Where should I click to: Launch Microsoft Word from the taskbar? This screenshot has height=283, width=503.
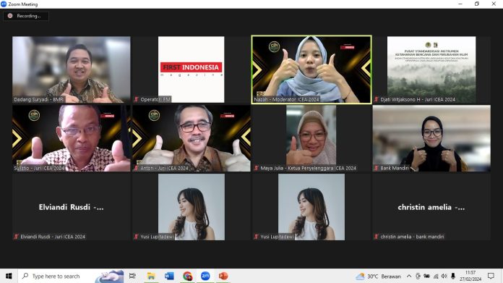tap(169, 276)
